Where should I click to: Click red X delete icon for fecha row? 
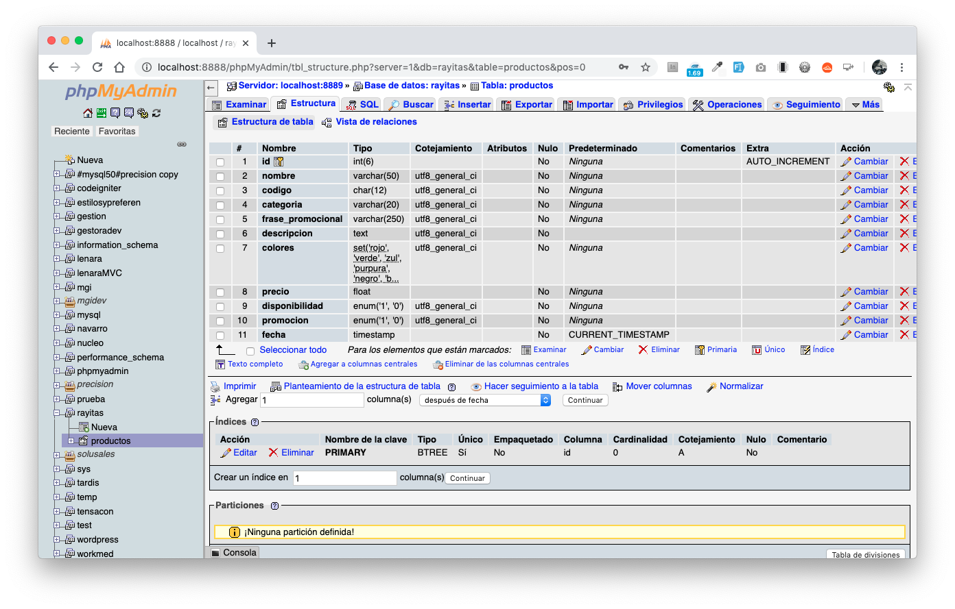click(x=904, y=335)
